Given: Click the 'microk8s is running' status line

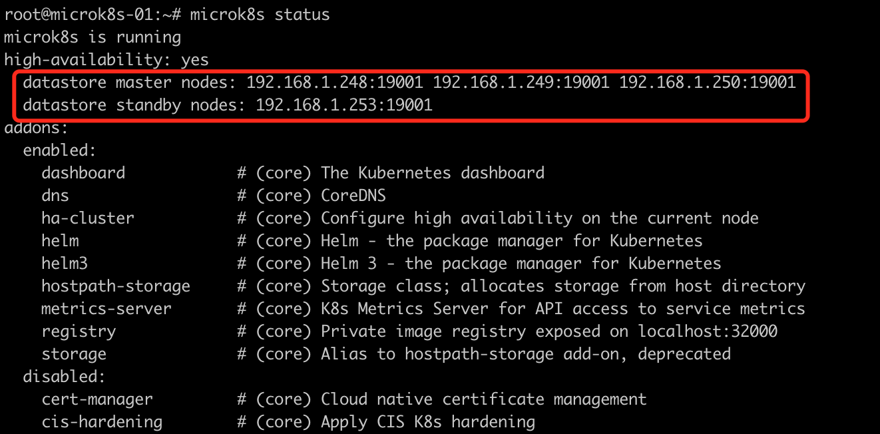Looking at the screenshot, I should click(x=93, y=37).
